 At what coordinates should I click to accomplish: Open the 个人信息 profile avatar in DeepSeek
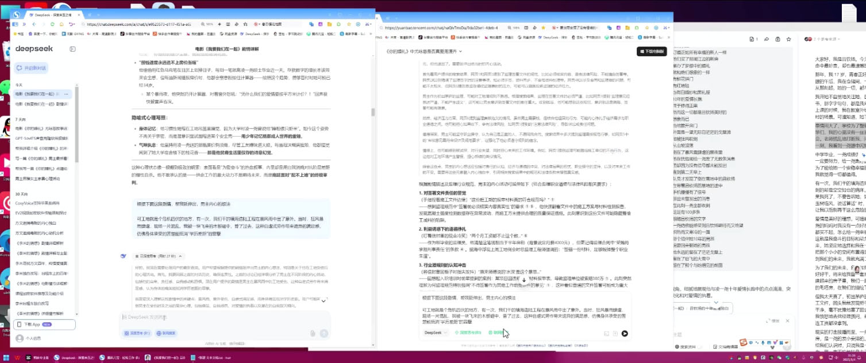20,338
